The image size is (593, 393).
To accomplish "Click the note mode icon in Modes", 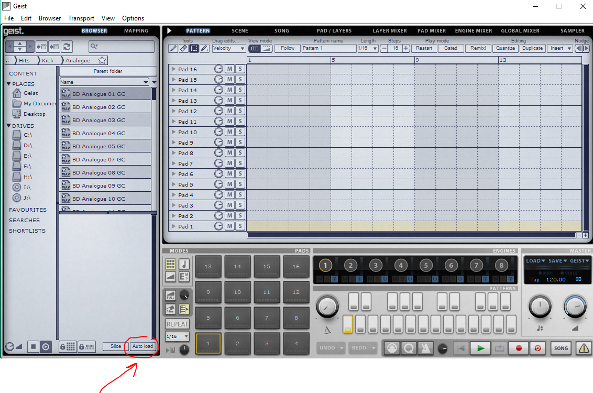I will coord(184,264).
